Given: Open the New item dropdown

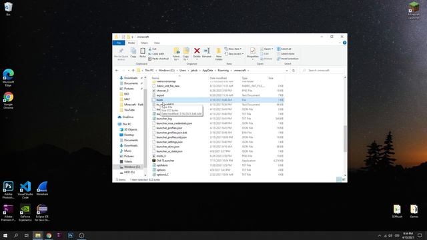Looking at the screenshot, I should pyautogui.click(x=233, y=49).
